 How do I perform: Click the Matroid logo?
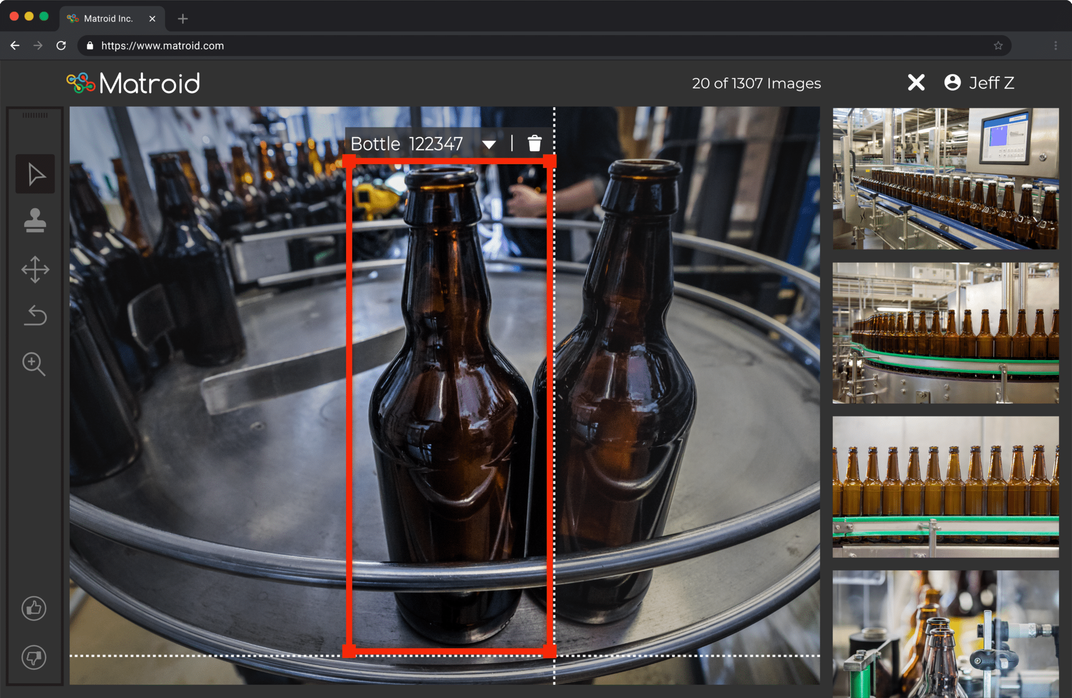point(133,82)
